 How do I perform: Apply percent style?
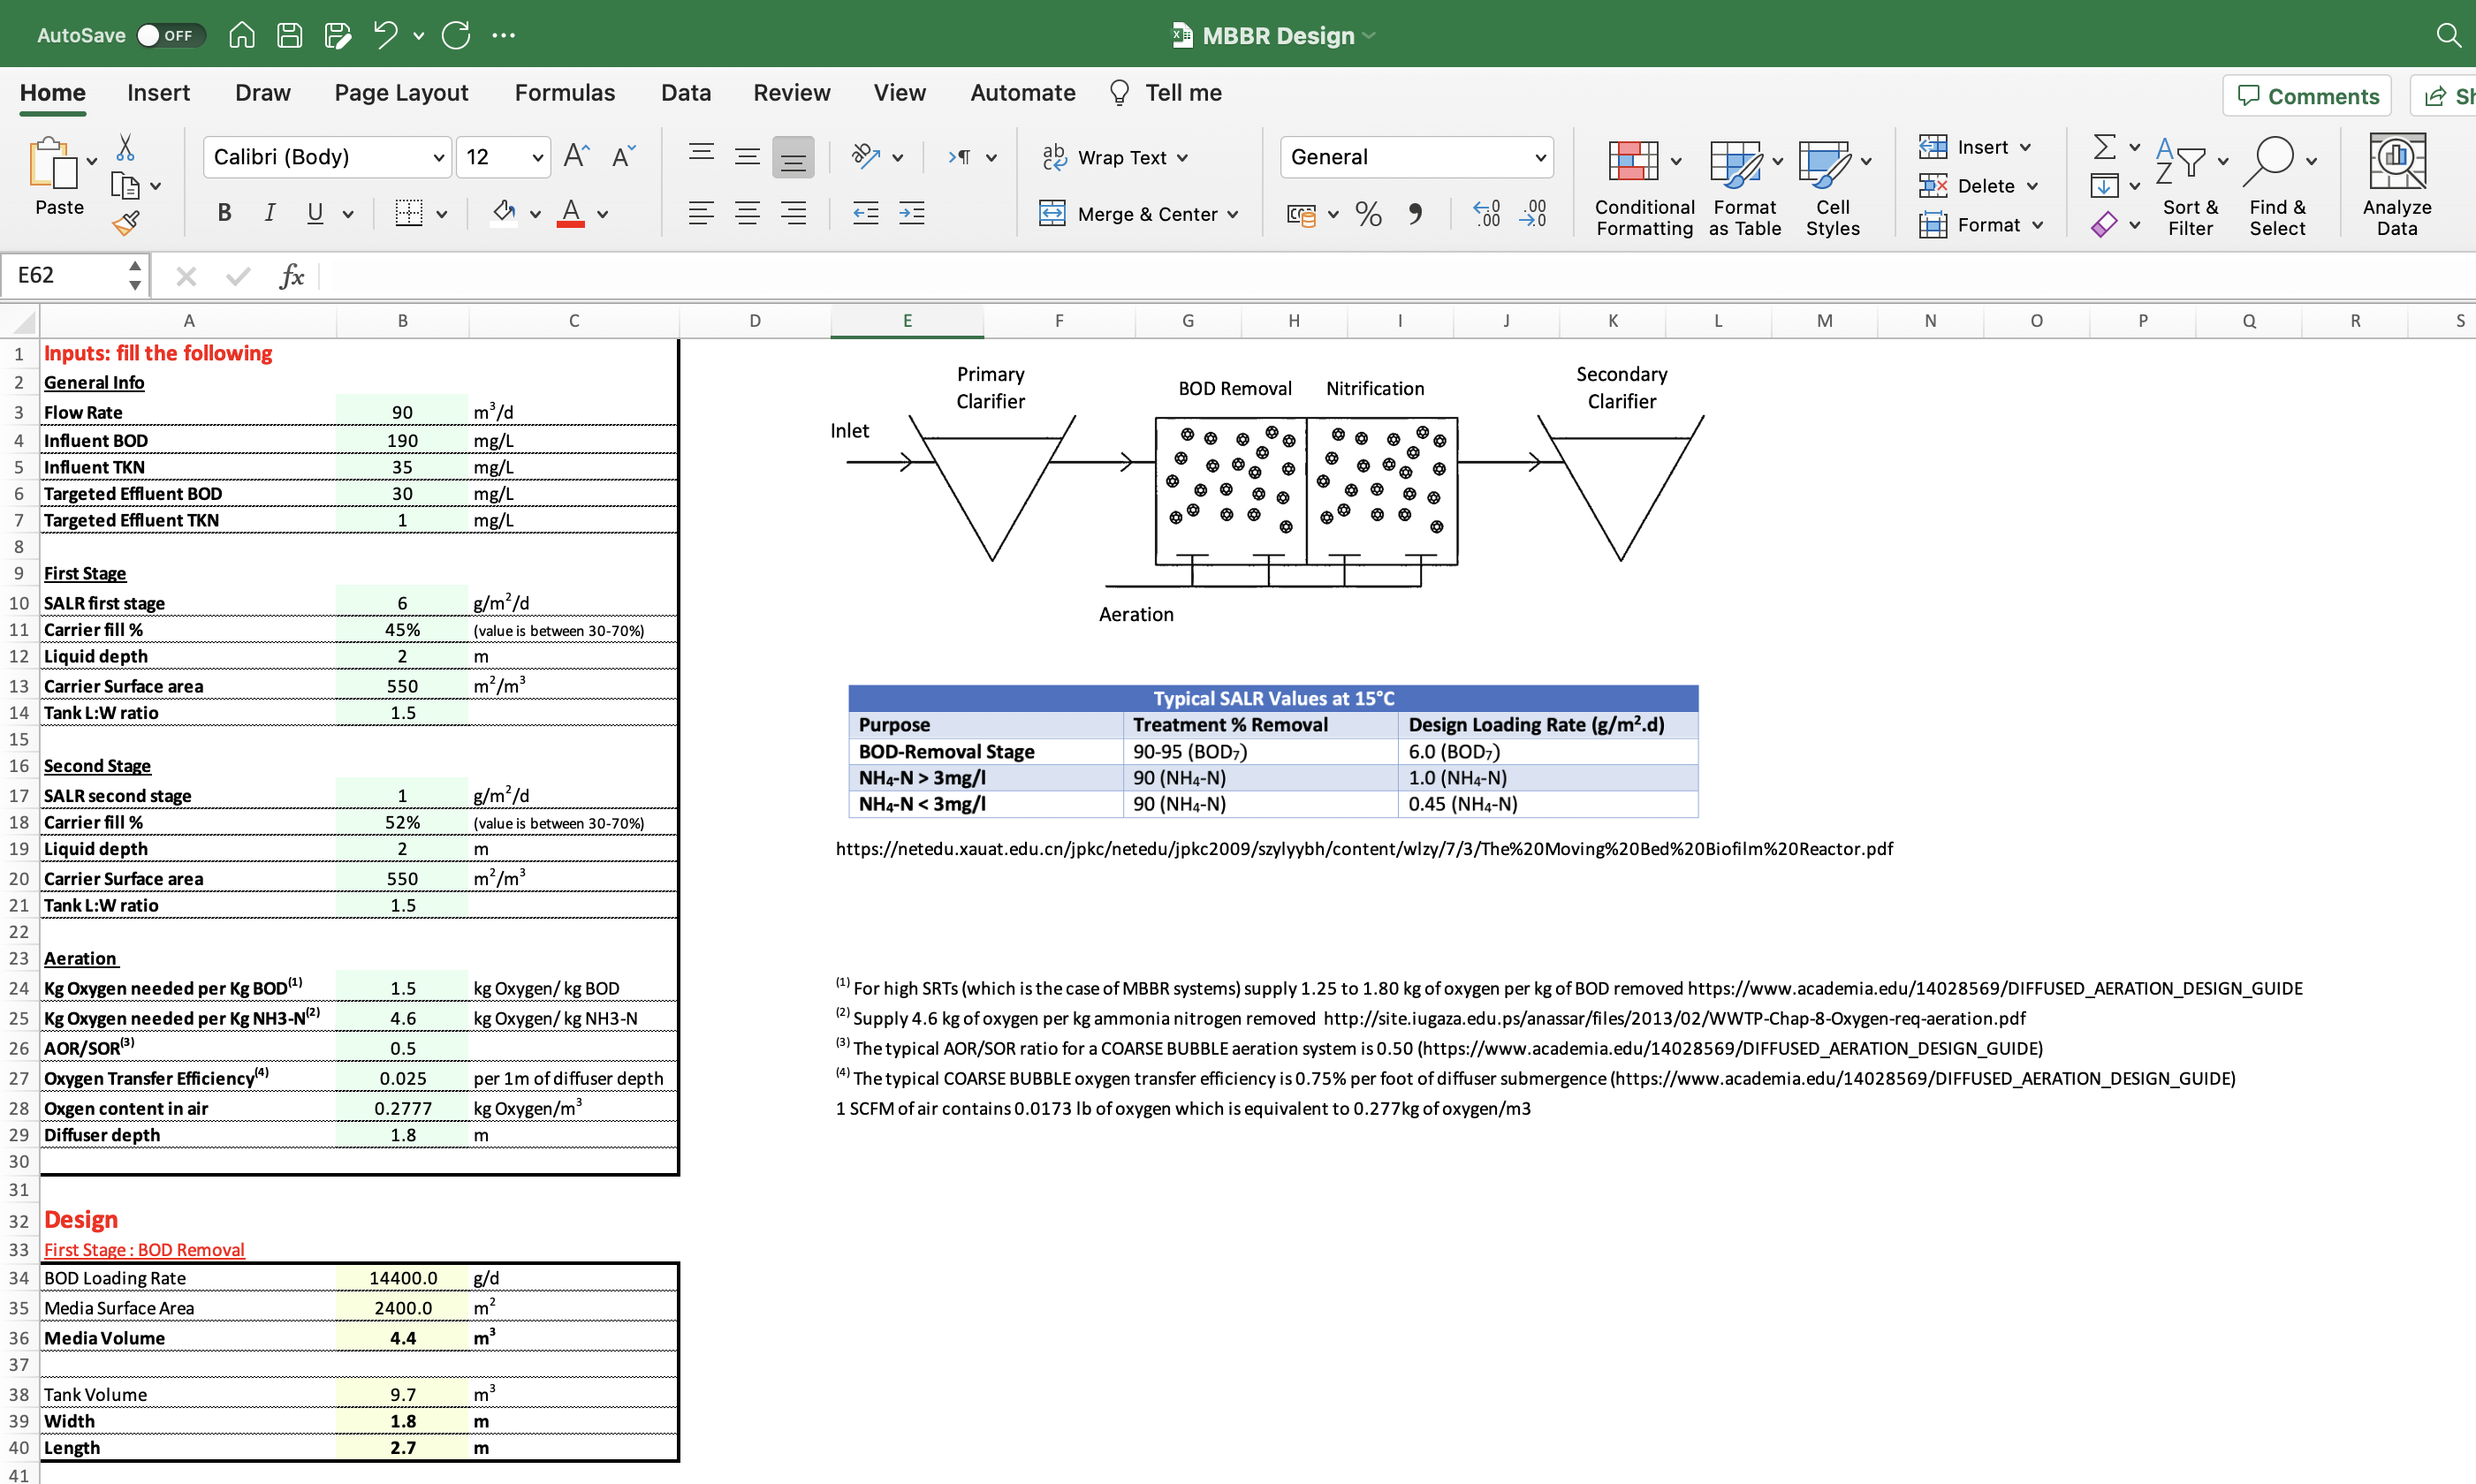click(1369, 214)
